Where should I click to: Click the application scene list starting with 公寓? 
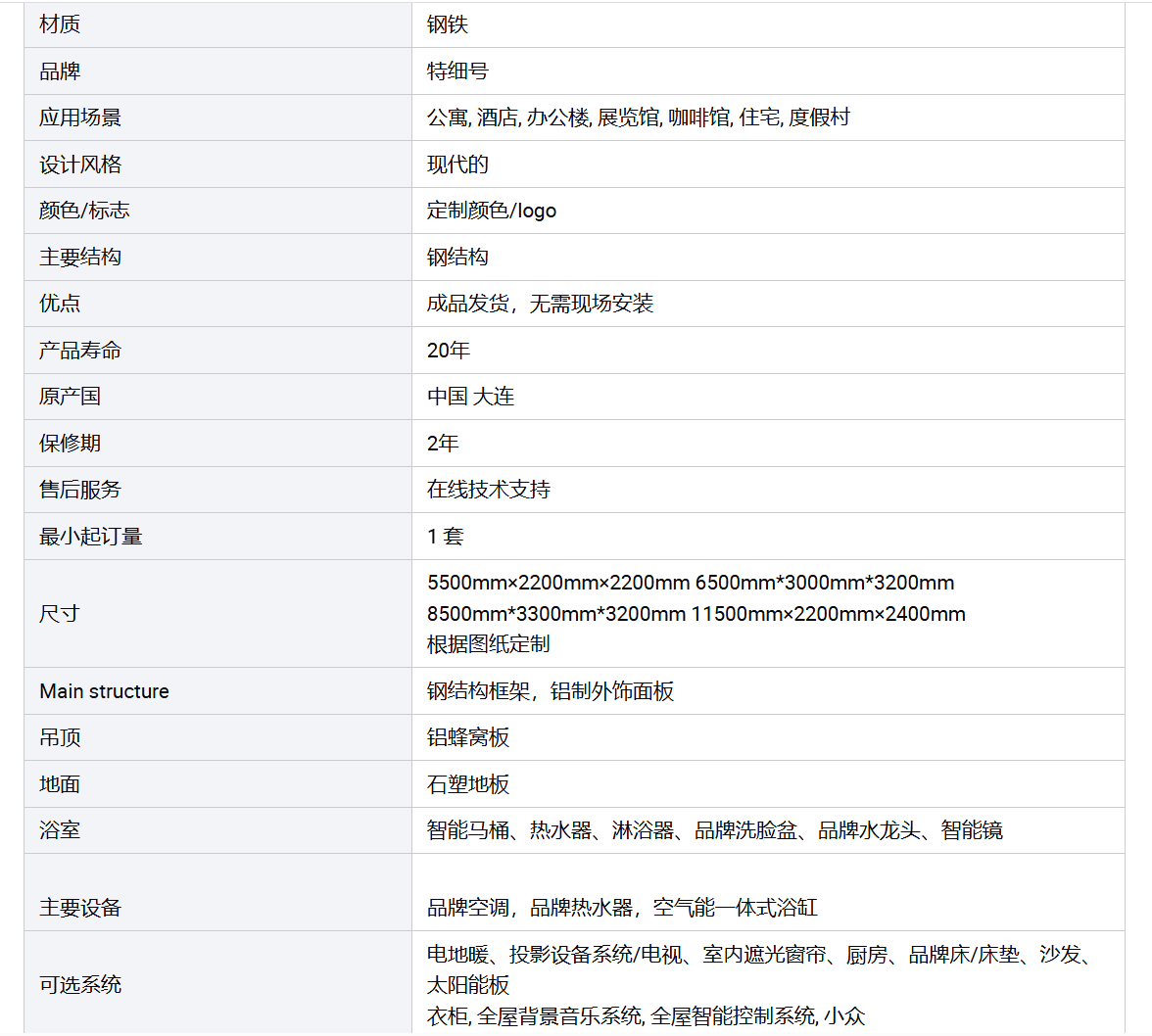(638, 118)
